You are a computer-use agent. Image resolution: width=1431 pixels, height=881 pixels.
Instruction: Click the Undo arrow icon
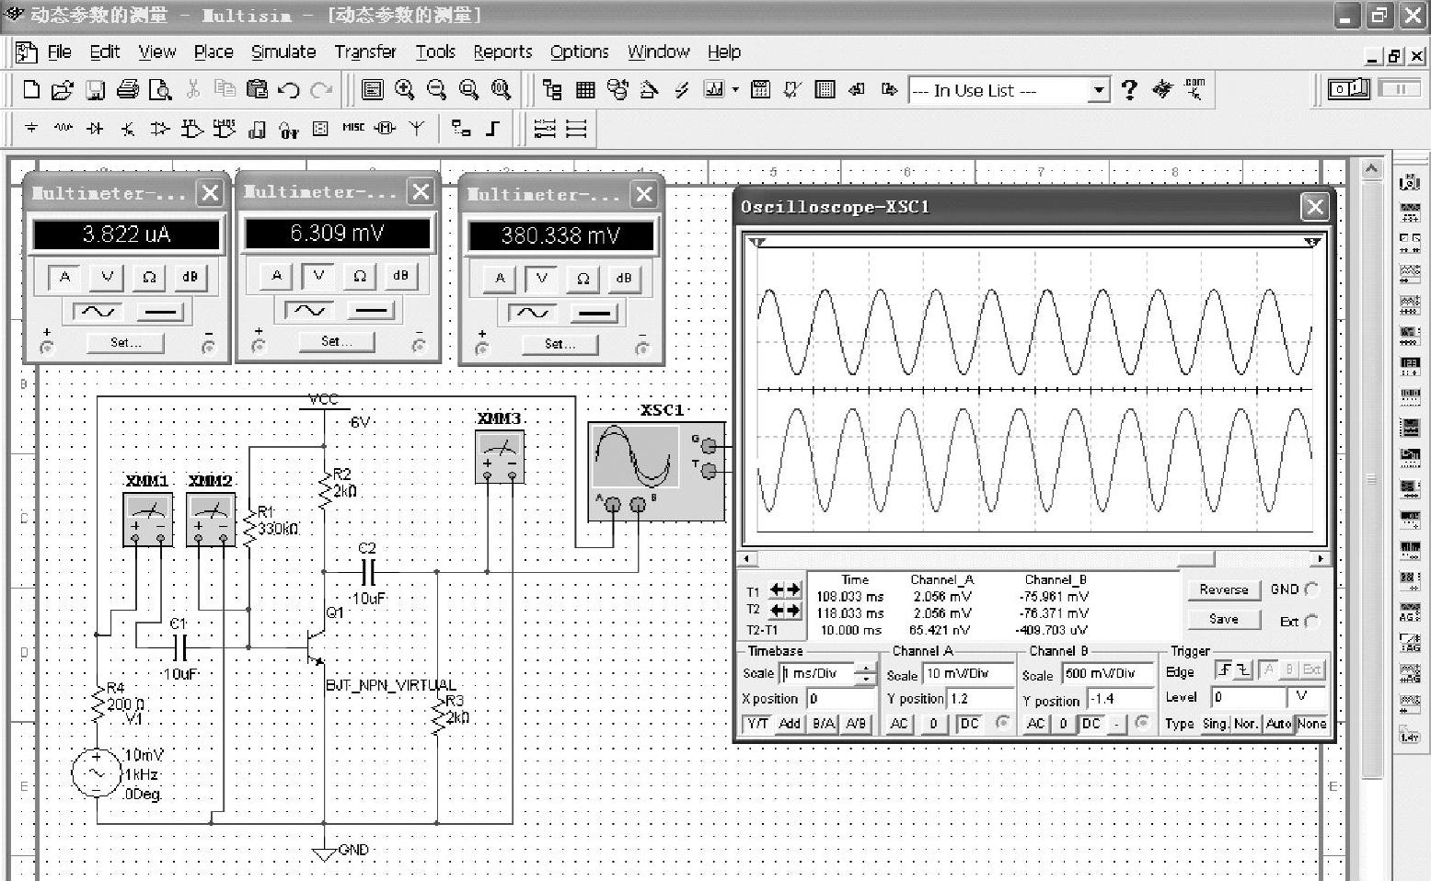click(289, 89)
